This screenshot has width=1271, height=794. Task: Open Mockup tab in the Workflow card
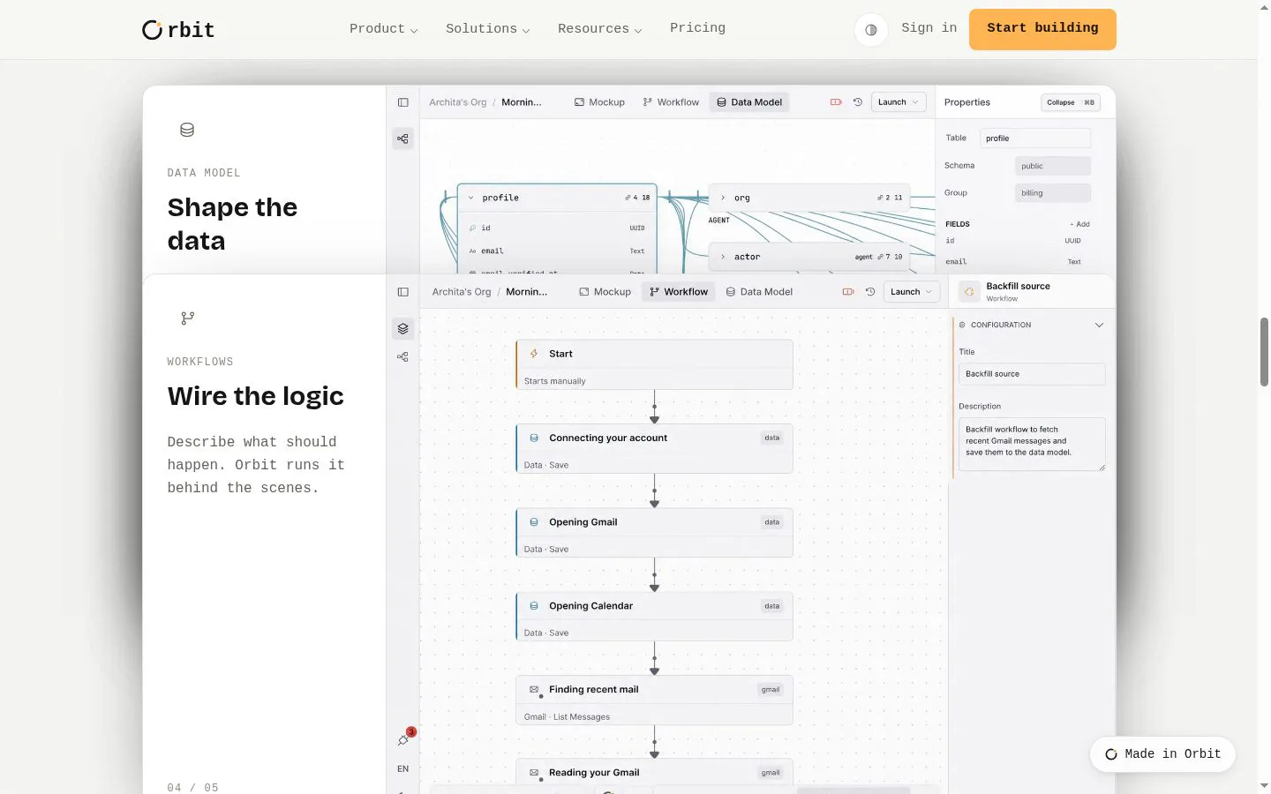[605, 292]
